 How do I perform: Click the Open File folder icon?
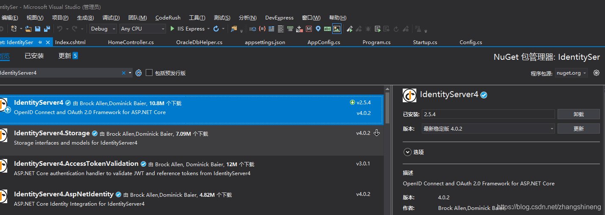[28, 29]
